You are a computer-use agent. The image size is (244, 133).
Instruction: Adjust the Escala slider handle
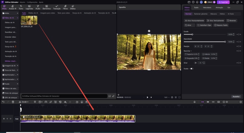click(192, 34)
